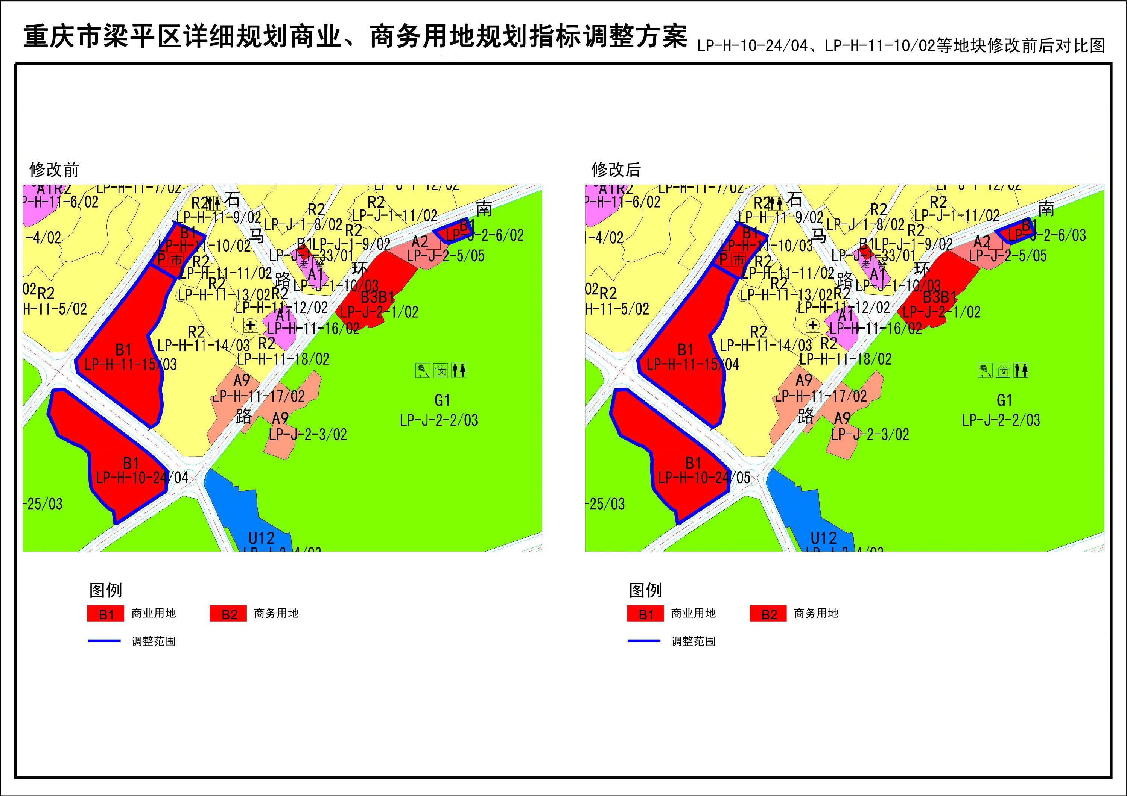Viewport: 1127px width, 796px height.
Task: Click the LP-H-10-24/05 parcel label
Action: (704, 478)
